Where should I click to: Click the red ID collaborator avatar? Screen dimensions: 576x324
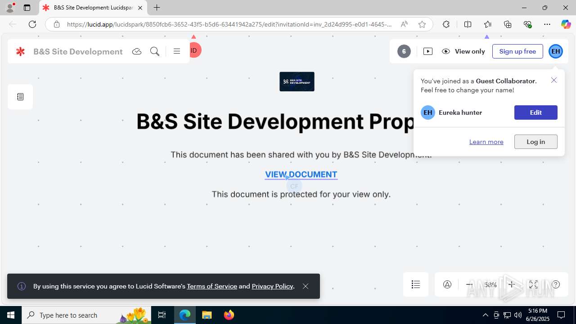click(195, 50)
